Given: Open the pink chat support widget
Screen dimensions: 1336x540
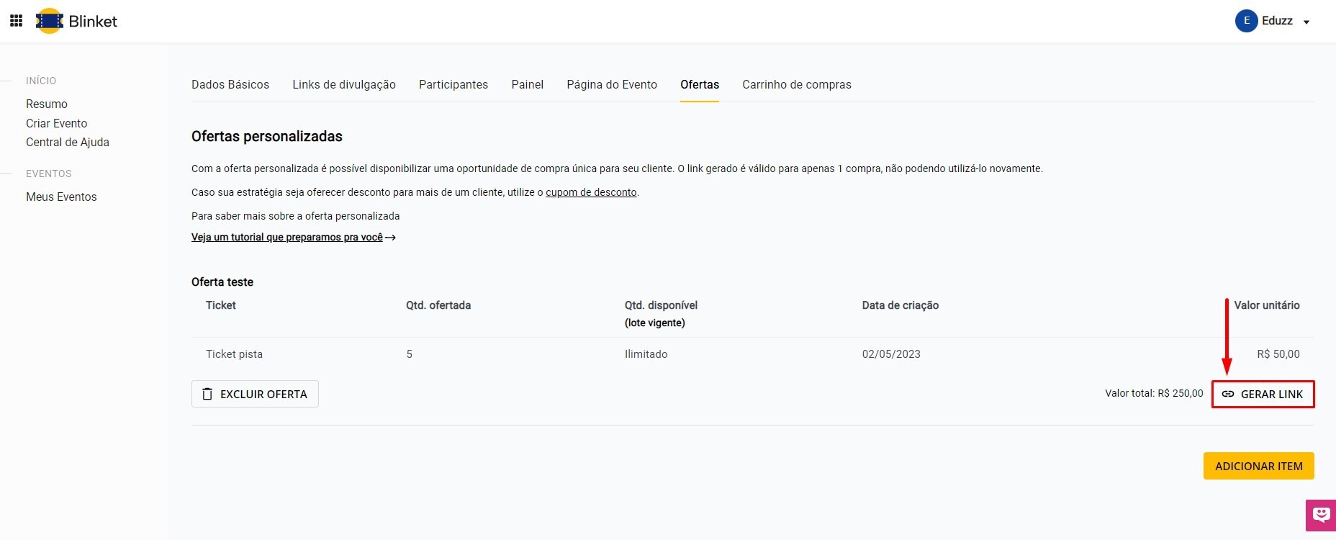Looking at the screenshot, I should [1320, 515].
